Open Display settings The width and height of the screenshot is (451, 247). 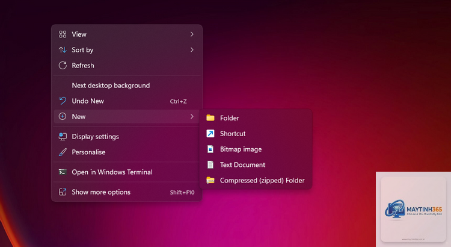click(126, 136)
